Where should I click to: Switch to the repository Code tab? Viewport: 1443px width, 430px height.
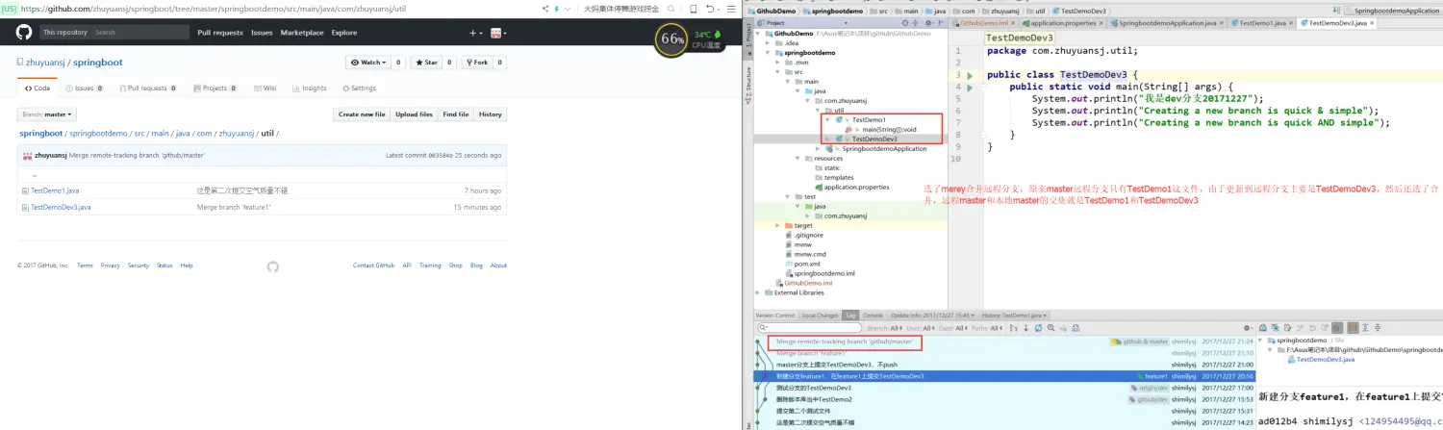[37, 89]
